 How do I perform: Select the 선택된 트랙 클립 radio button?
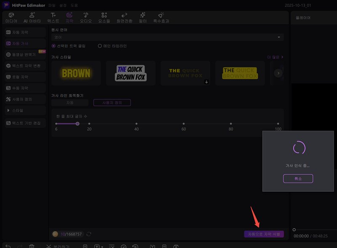tap(53, 46)
